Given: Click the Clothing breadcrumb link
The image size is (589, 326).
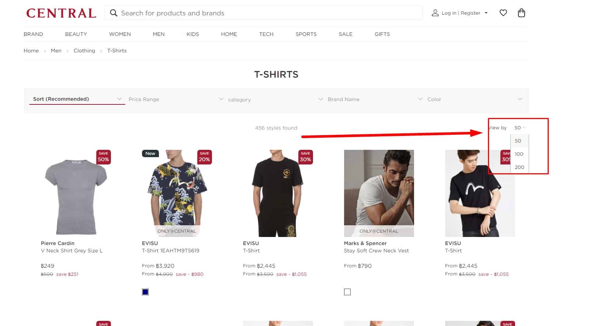Looking at the screenshot, I should 84,51.
